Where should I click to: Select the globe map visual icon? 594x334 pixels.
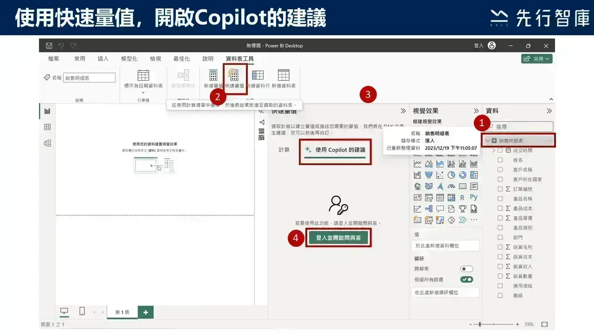click(418, 186)
